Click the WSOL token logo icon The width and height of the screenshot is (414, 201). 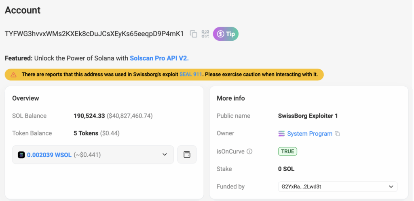click(21, 155)
